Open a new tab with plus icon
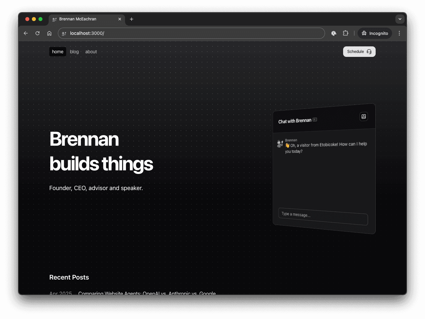 point(132,19)
